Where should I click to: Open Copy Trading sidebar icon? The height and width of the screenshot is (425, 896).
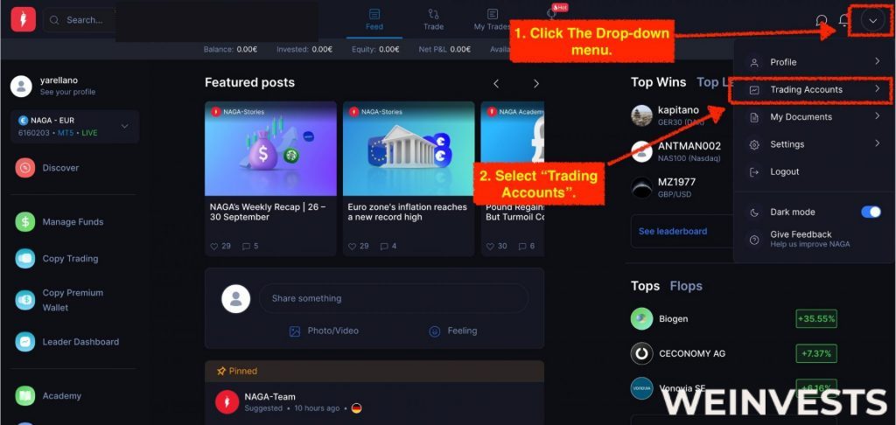25,258
